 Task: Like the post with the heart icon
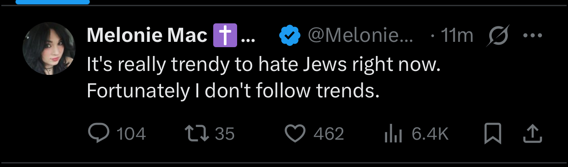pos(296,134)
